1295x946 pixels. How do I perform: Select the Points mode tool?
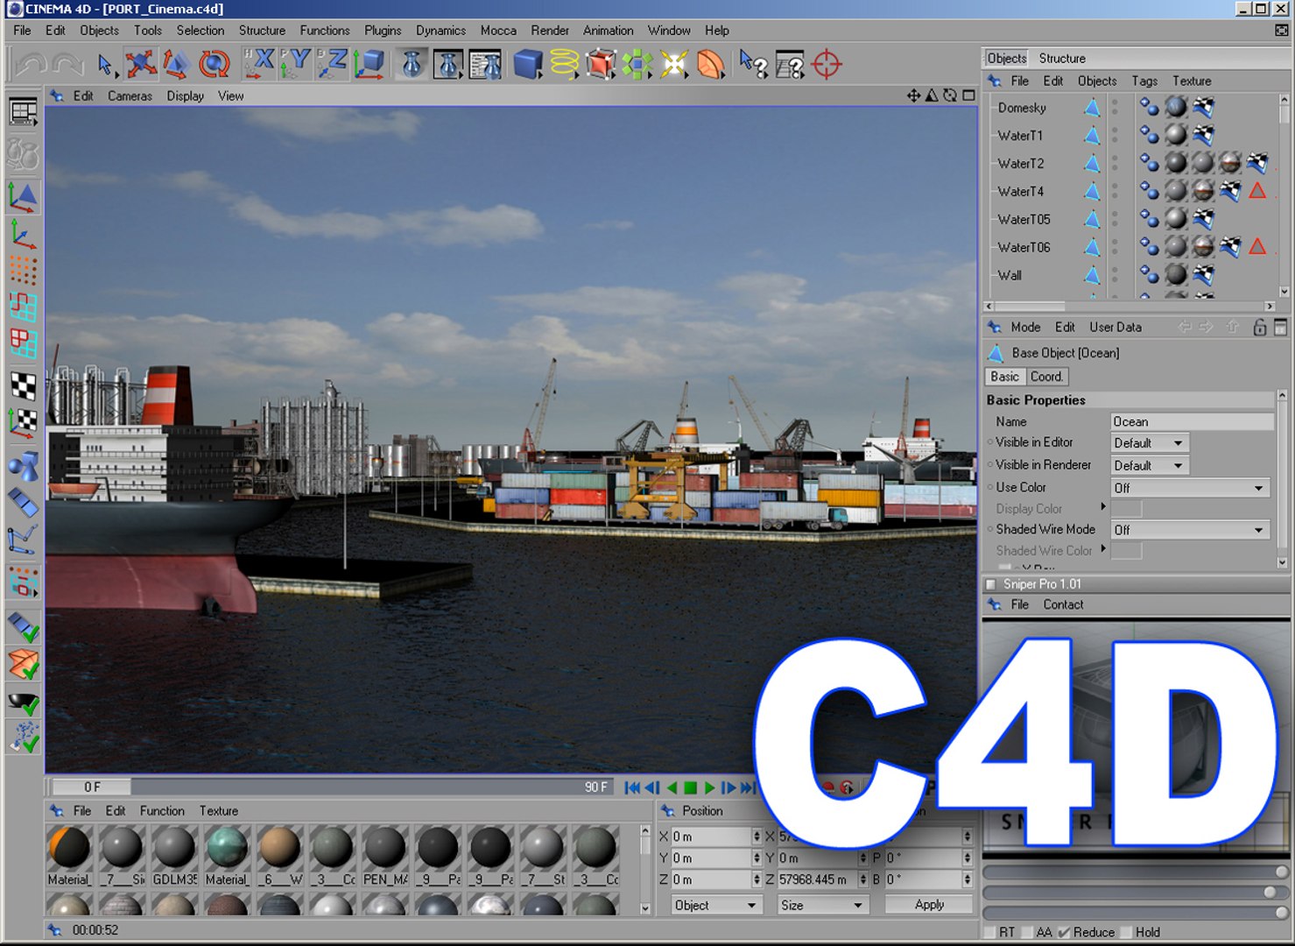pyautogui.click(x=23, y=270)
